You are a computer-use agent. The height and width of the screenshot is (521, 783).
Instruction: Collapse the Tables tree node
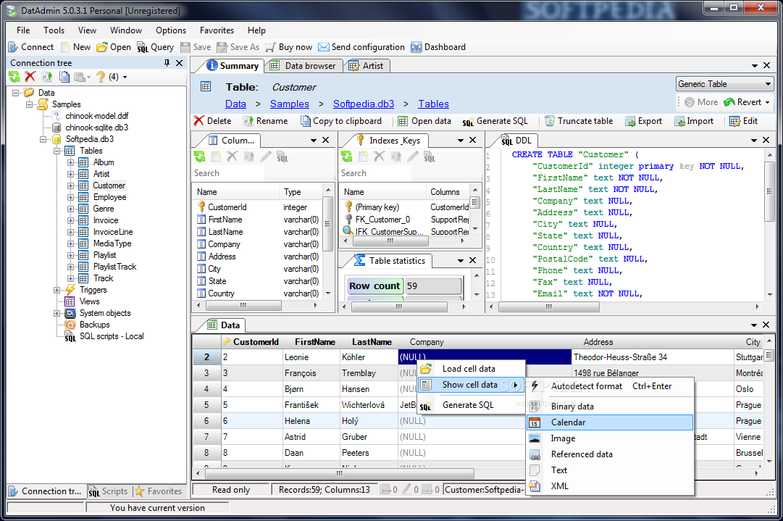tap(57, 151)
